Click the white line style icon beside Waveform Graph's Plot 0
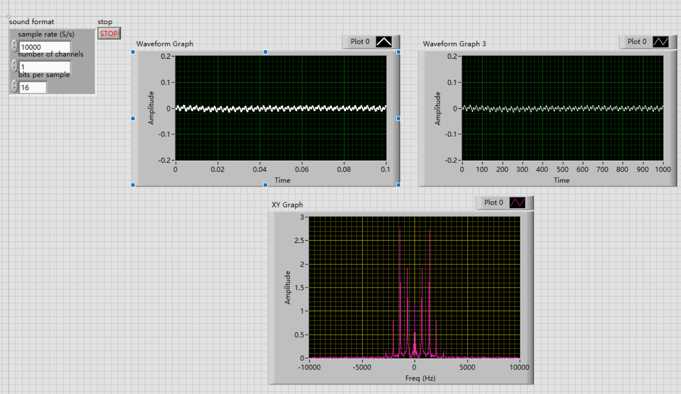The height and width of the screenshot is (394, 681). [384, 41]
